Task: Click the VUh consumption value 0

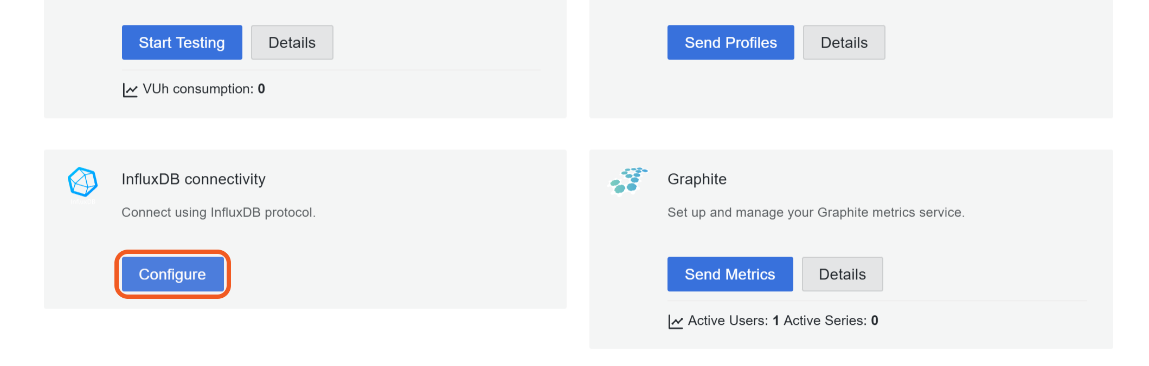Action: pos(261,89)
